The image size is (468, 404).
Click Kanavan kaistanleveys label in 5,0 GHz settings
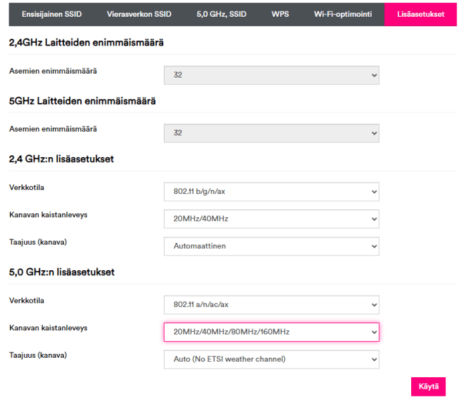48,328
